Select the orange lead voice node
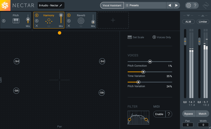The image size is (211, 129). pyautogui.click(x=59, y=33)
